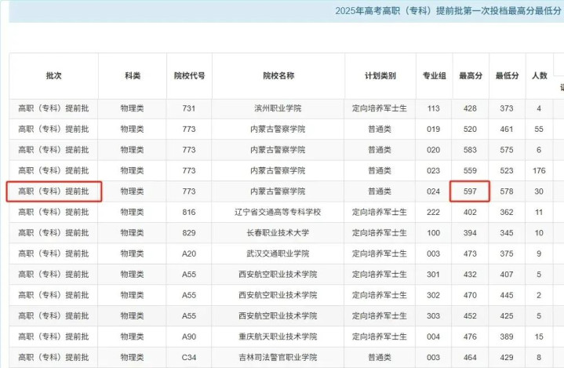Select the lowest score 578 cell
The width and height of the screenshot is (564, 368).
[x=507, y=191]
